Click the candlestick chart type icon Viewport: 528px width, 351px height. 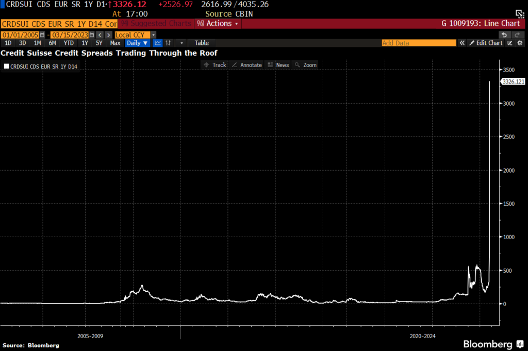coord(168,43)
